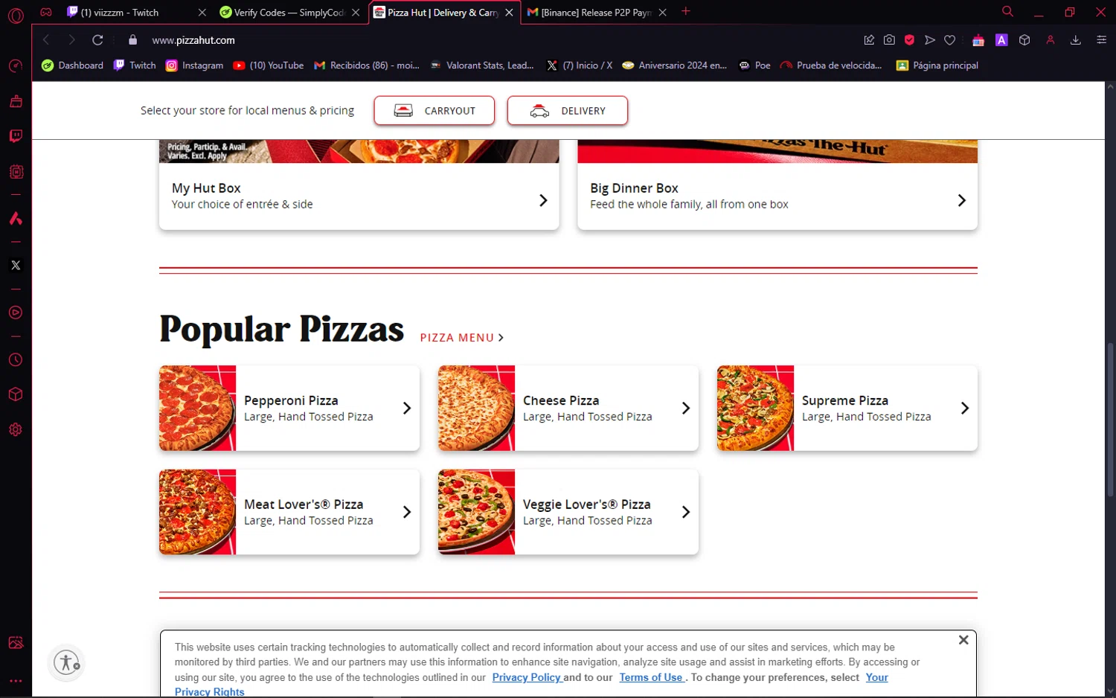This screenshot has width=1116, height=698.
Task: Open Cheese Pizza card arrow
Action: click(x=686, y=408)
